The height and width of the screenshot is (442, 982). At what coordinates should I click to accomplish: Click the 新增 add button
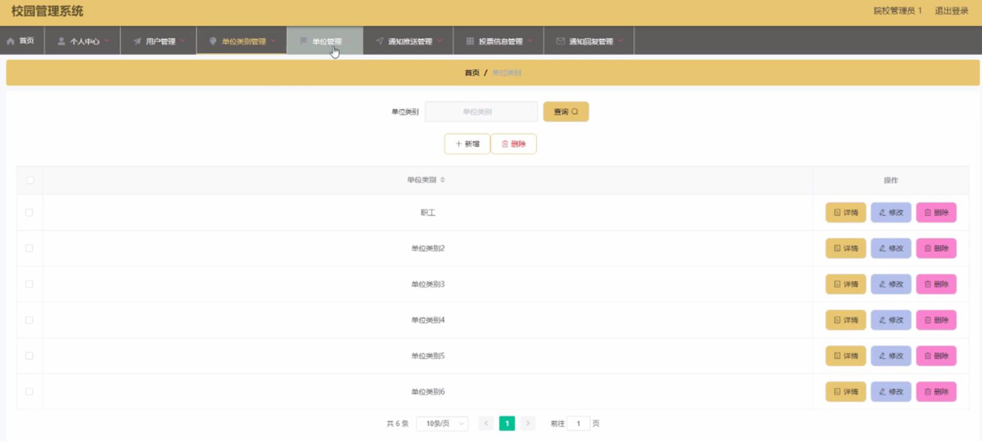point(467,144)
